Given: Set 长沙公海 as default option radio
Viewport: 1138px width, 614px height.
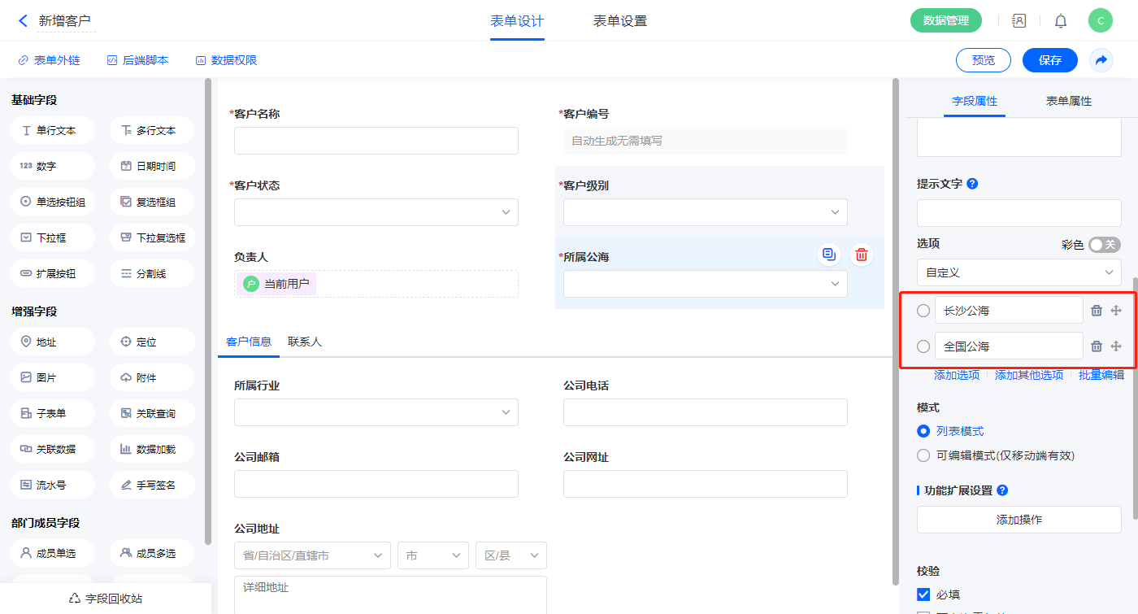Looking at the screenshot, I should (x=923, y=311).
